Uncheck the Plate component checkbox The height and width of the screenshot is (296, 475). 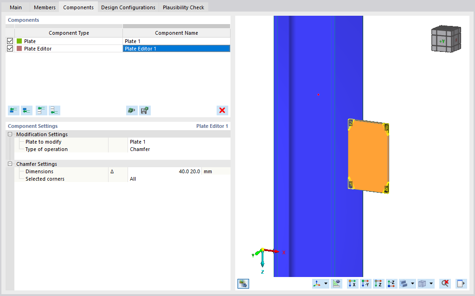coord(10,41)
